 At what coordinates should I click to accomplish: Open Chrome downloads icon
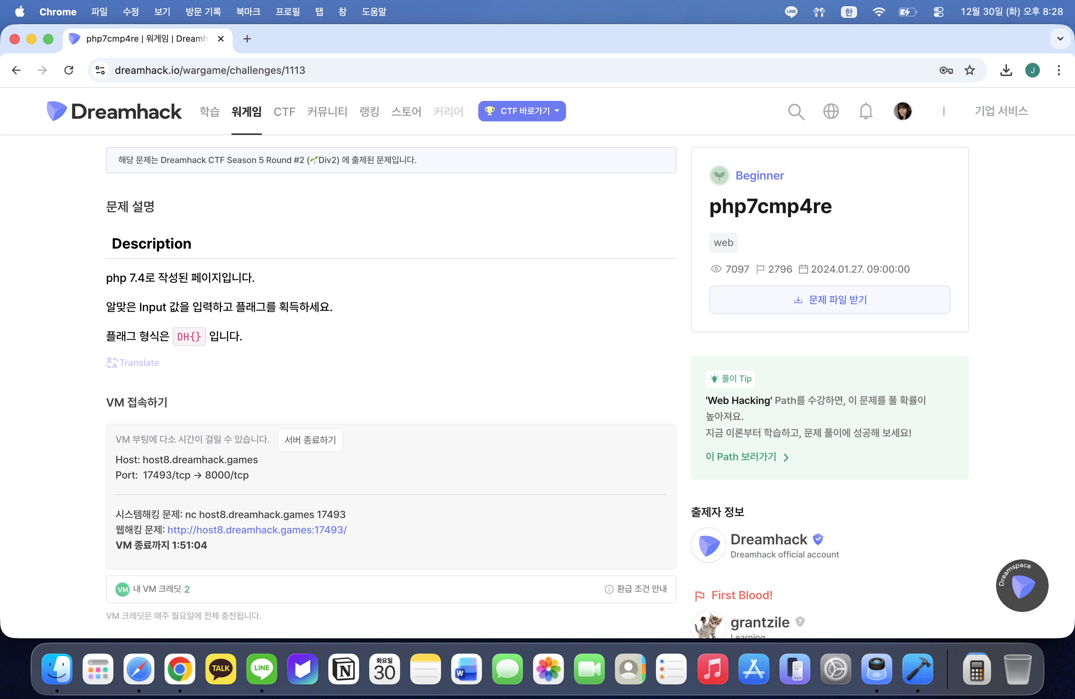coord(1006,70)
